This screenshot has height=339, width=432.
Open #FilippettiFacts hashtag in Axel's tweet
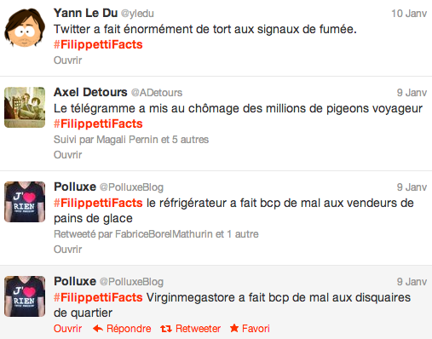(x=98, y=124)
